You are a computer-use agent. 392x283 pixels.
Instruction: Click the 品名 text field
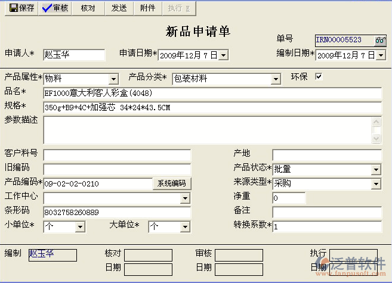point(212,93)
